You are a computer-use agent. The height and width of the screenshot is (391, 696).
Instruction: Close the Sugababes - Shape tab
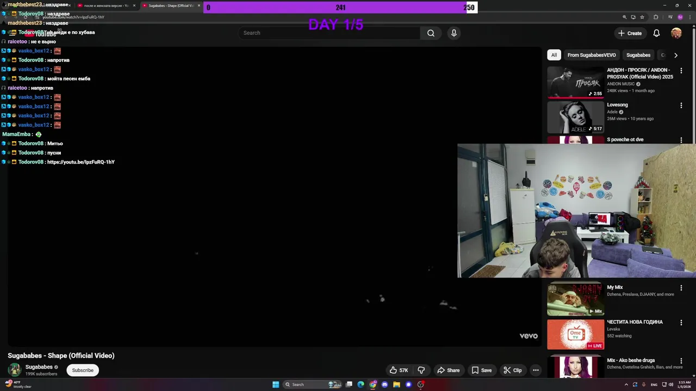pos(198,5)
